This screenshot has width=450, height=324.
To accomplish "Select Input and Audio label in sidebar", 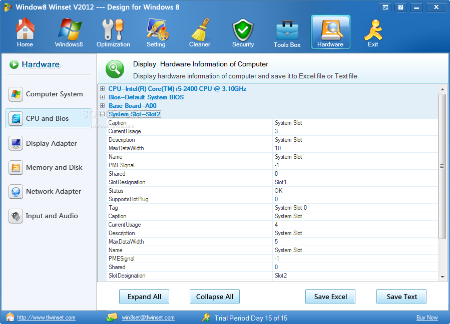I will pos(52,216).
